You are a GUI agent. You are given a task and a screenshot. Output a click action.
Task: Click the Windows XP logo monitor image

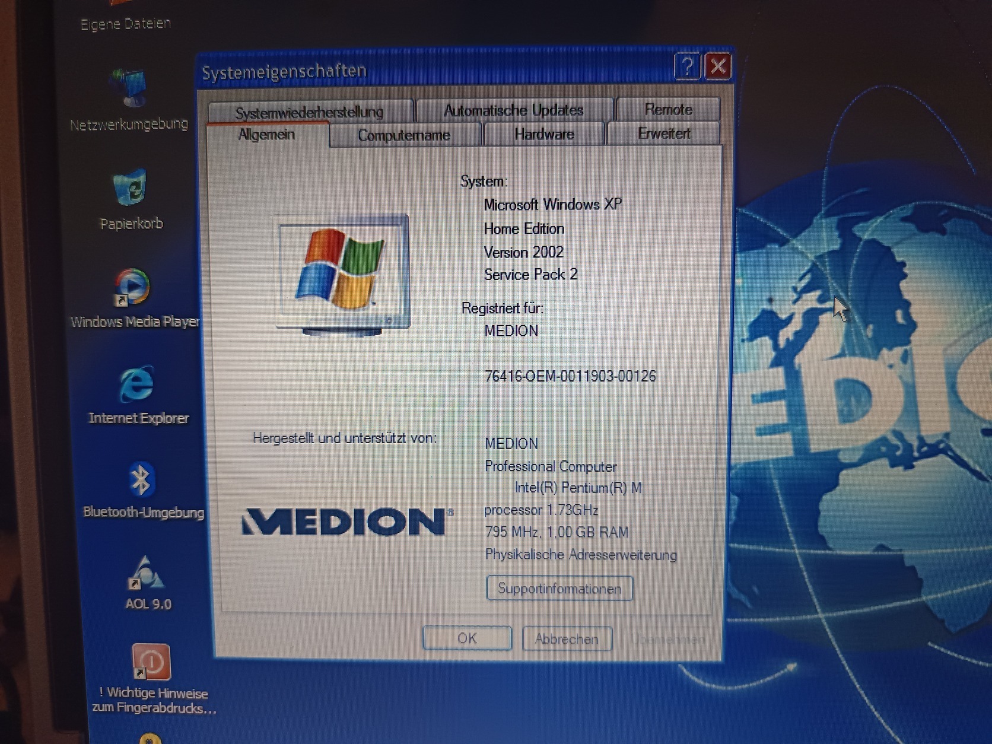tap(342, 274)
